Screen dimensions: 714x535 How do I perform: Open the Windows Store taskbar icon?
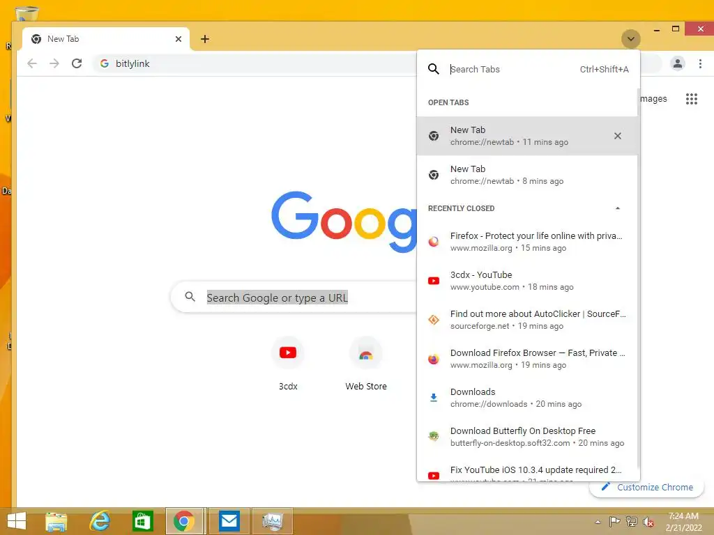[x=142, y=521]
